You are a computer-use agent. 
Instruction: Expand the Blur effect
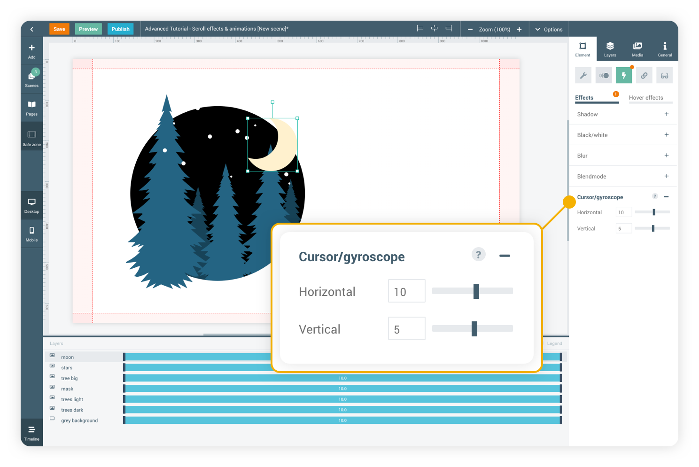[x=666, y=156]
